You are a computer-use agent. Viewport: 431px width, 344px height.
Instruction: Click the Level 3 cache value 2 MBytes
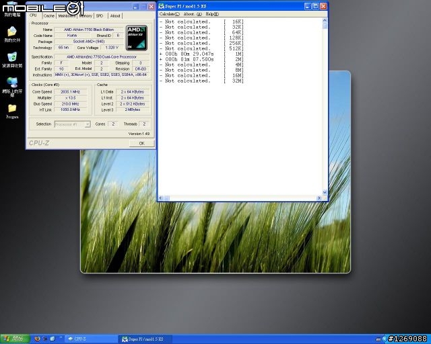click(x=133, y=110)
